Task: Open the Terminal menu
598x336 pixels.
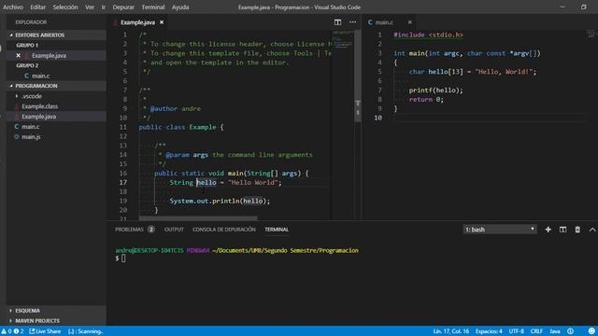Action: coord(153,7)
